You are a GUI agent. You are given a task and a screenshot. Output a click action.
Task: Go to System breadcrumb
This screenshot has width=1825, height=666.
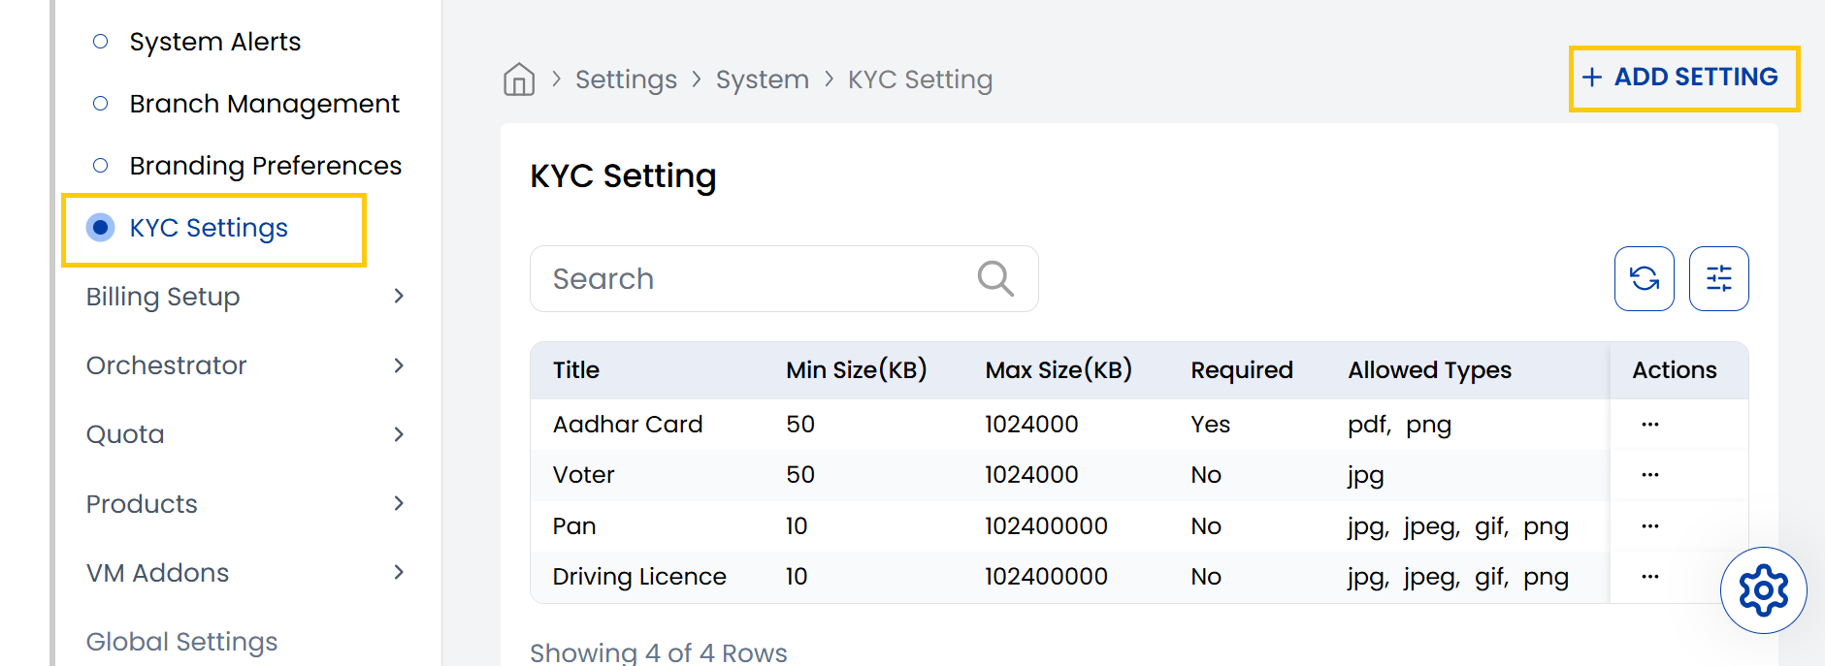tap(763, 79)
